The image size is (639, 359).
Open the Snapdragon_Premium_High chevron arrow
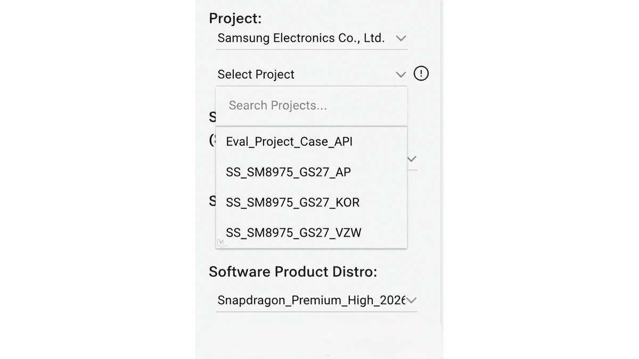[411, 300]
